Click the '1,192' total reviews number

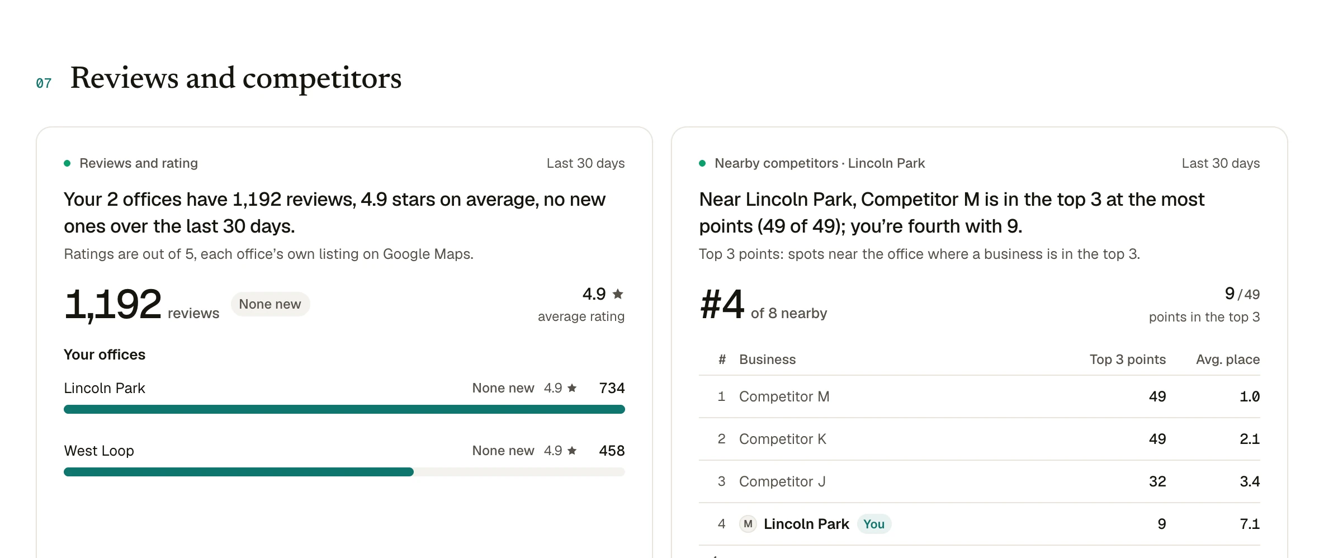point(113,304)
